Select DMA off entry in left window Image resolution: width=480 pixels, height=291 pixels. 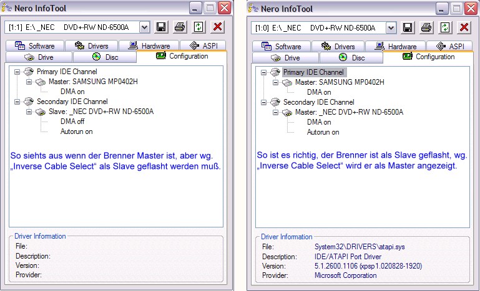[72, 122]
